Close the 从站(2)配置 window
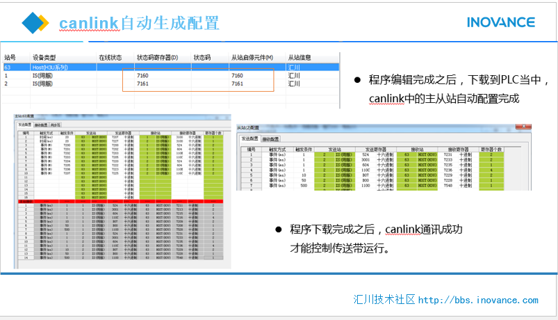This screenshot has height=320, width=558. tap(523, 127)
